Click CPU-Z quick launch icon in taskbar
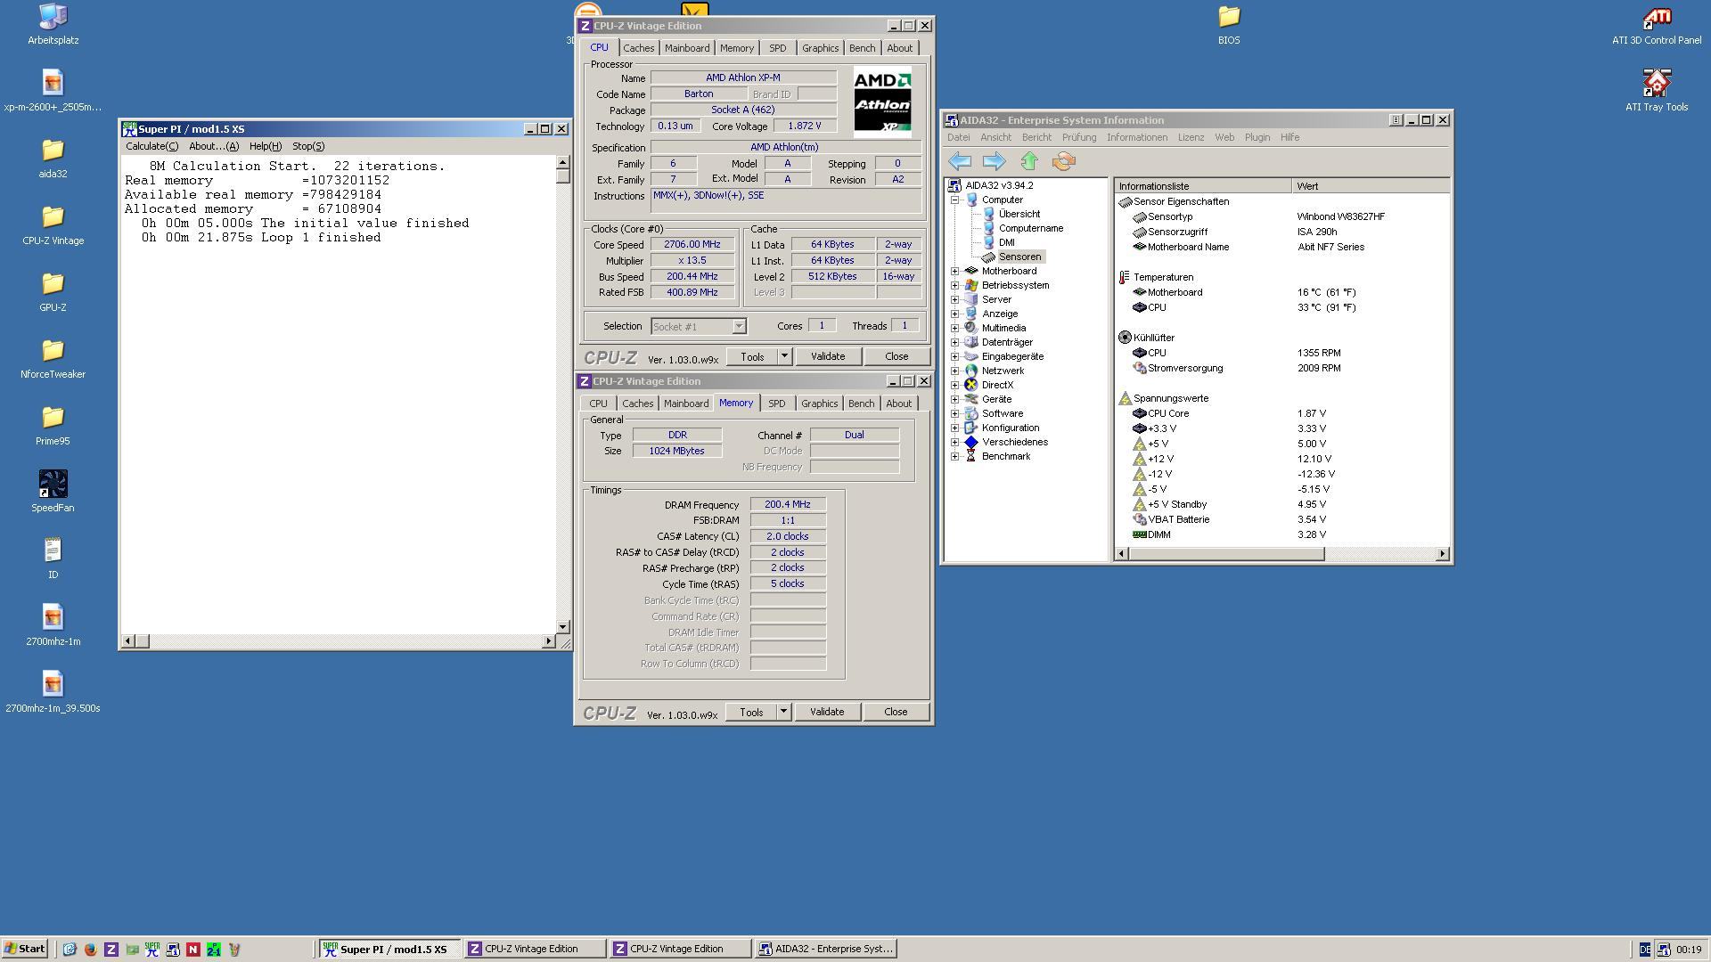Screen dimensions: 1711x962 point(111,950)
